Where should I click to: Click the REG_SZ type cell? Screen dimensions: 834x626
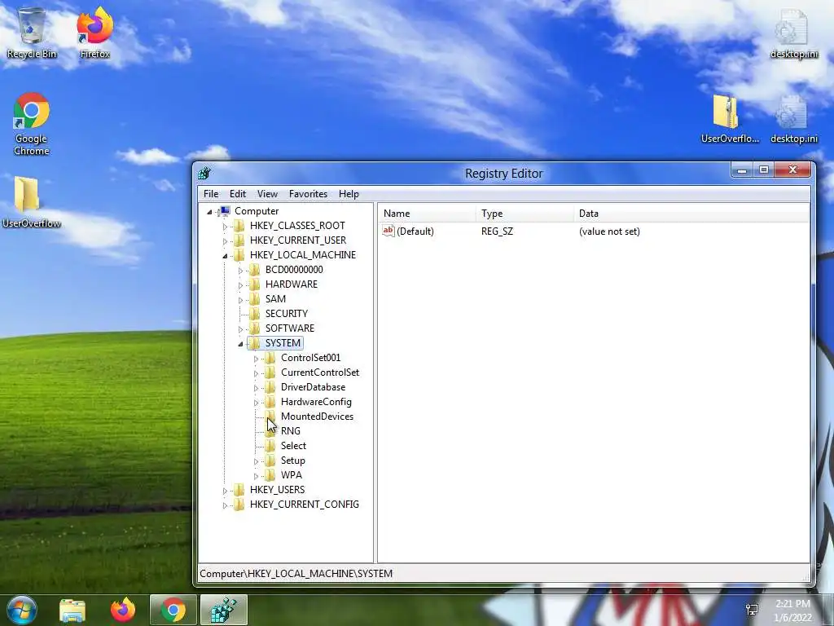tap(497, 231)
